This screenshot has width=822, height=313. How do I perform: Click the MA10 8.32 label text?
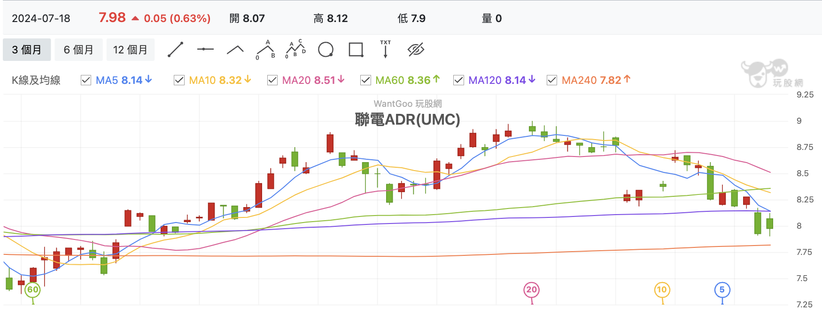[x=220, y=80]
